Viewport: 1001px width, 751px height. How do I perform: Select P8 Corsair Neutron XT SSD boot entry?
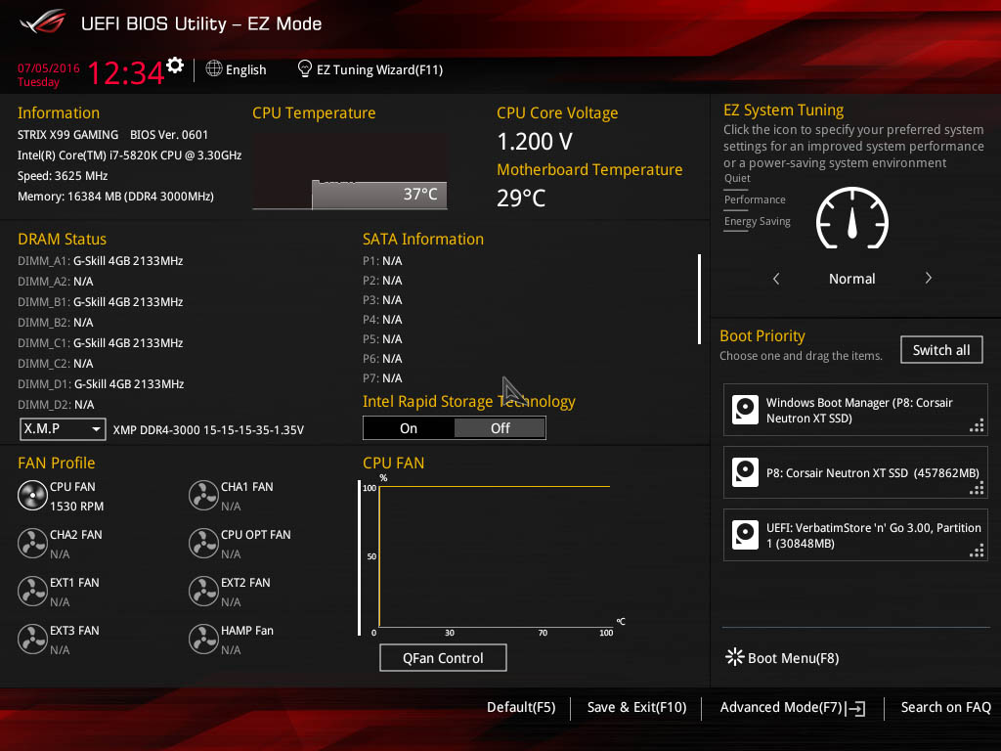point(855,472)
